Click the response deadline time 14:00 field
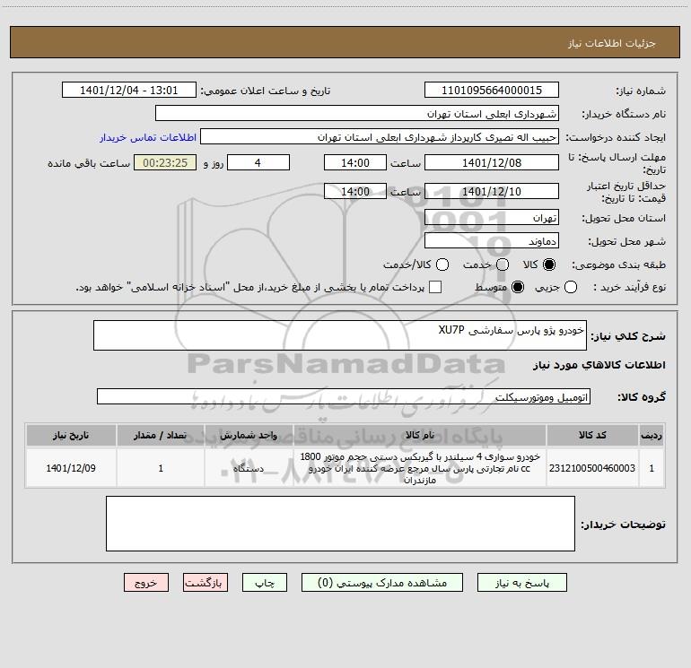 [x=355, y=162]
